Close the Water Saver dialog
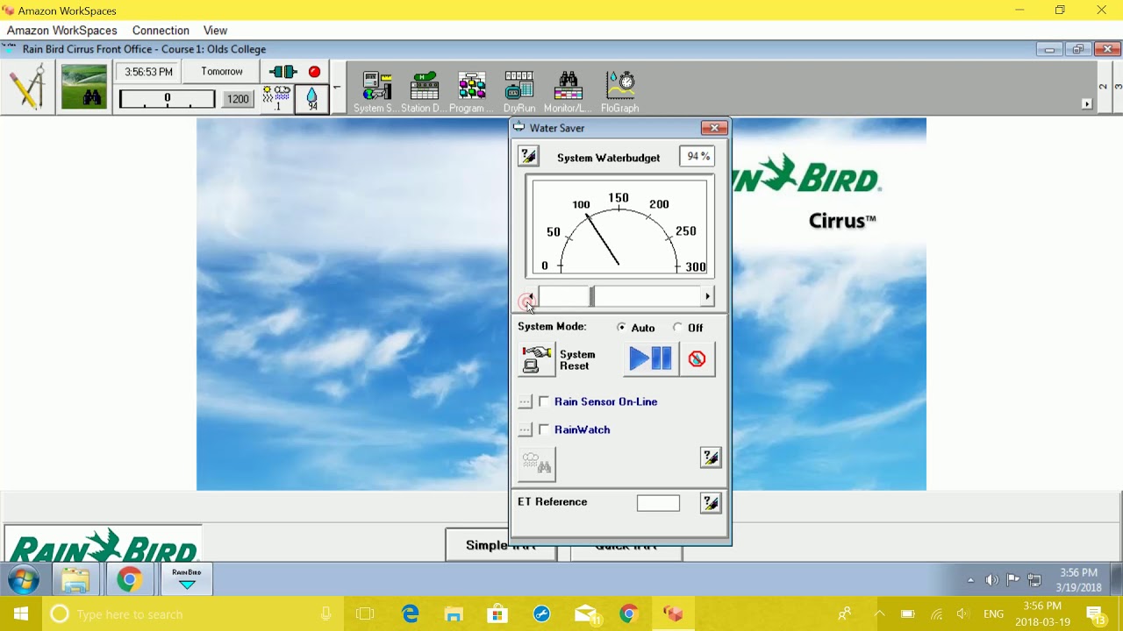The height and width of the screenshot is (631, 1123). (x=714, y=128)
